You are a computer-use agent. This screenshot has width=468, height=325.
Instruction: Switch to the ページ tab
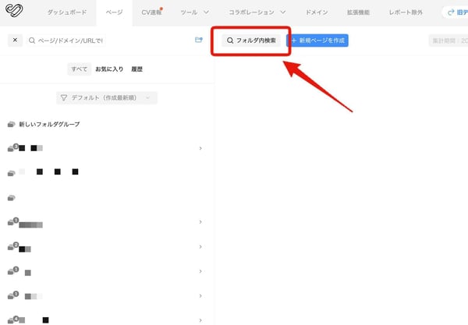pyautogui.click(x=114, y=12)
